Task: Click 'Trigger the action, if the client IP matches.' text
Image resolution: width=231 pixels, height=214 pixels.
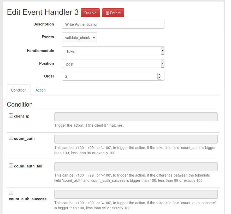Action: click(89, 125)
